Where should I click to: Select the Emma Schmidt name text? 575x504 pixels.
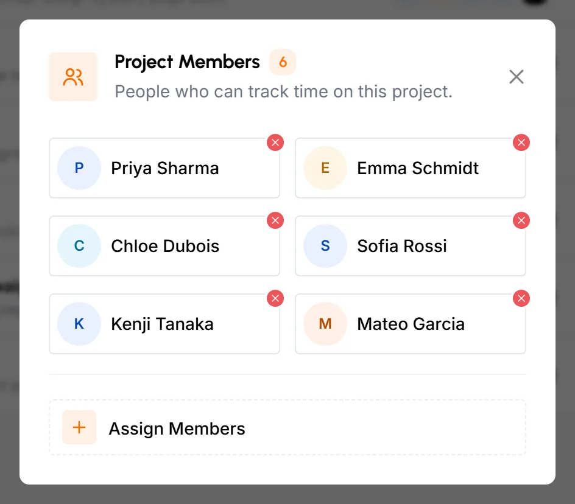pos(418,168)
